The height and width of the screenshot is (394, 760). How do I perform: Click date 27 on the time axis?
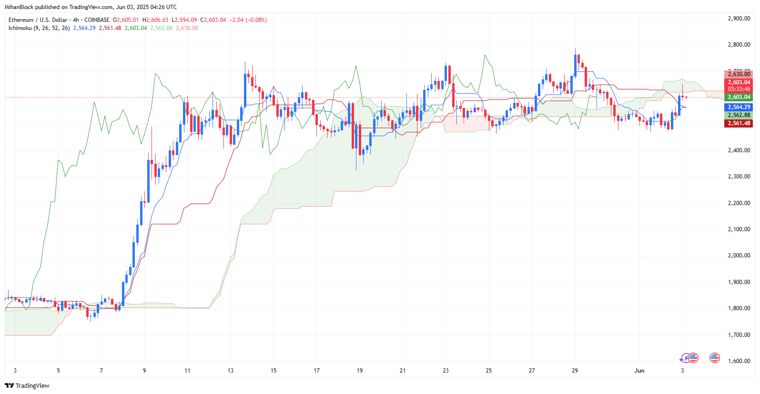point(532,371)
